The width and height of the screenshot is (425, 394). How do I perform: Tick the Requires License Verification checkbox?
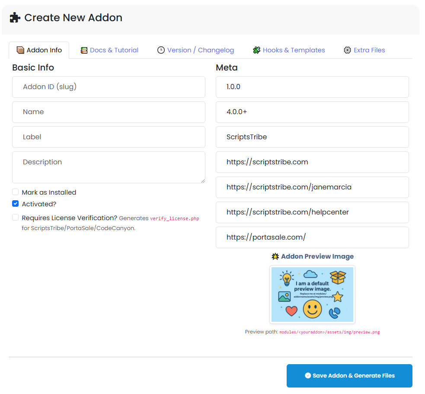coord(16,218)
